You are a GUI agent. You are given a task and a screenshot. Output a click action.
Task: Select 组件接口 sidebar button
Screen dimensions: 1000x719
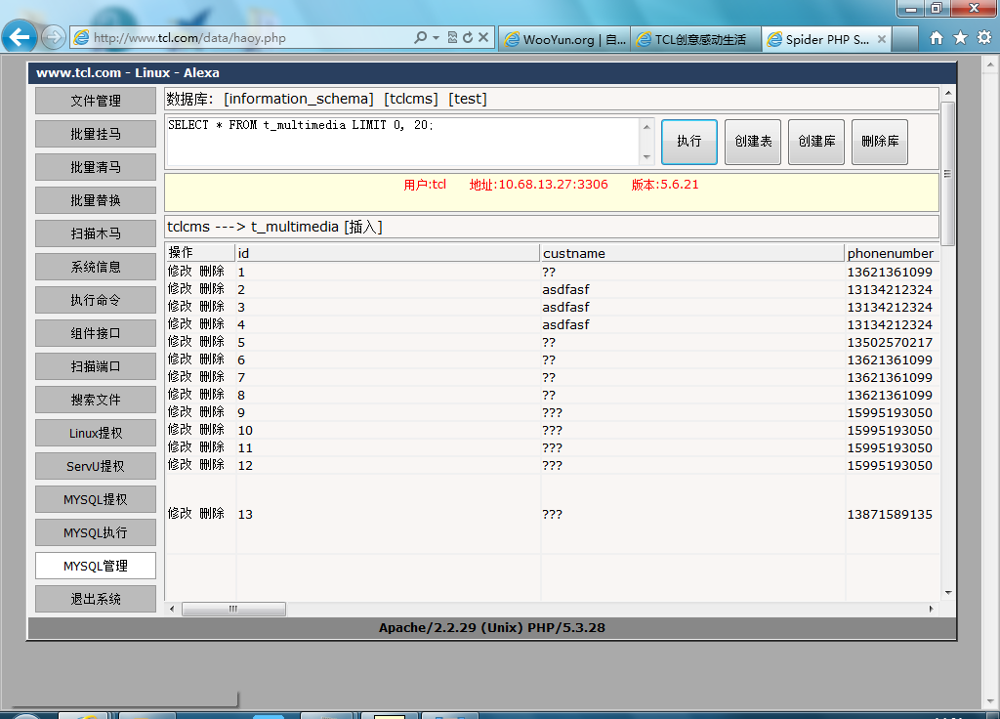tap(96, 333)
